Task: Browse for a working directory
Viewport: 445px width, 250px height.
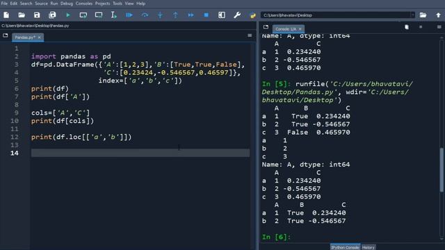Action: (423, 15)
